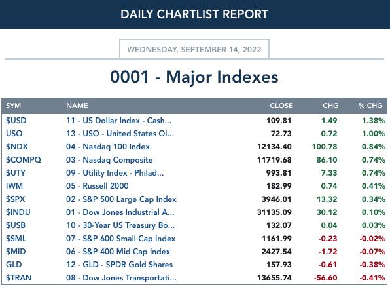390x289 pixels.
Task: Click the 0001 - Major Indexes heading
Action: click(194, 77)
